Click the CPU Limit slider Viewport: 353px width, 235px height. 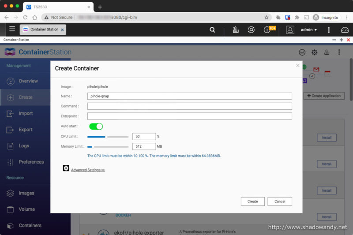pyautogui.click(x=108, y=137)
